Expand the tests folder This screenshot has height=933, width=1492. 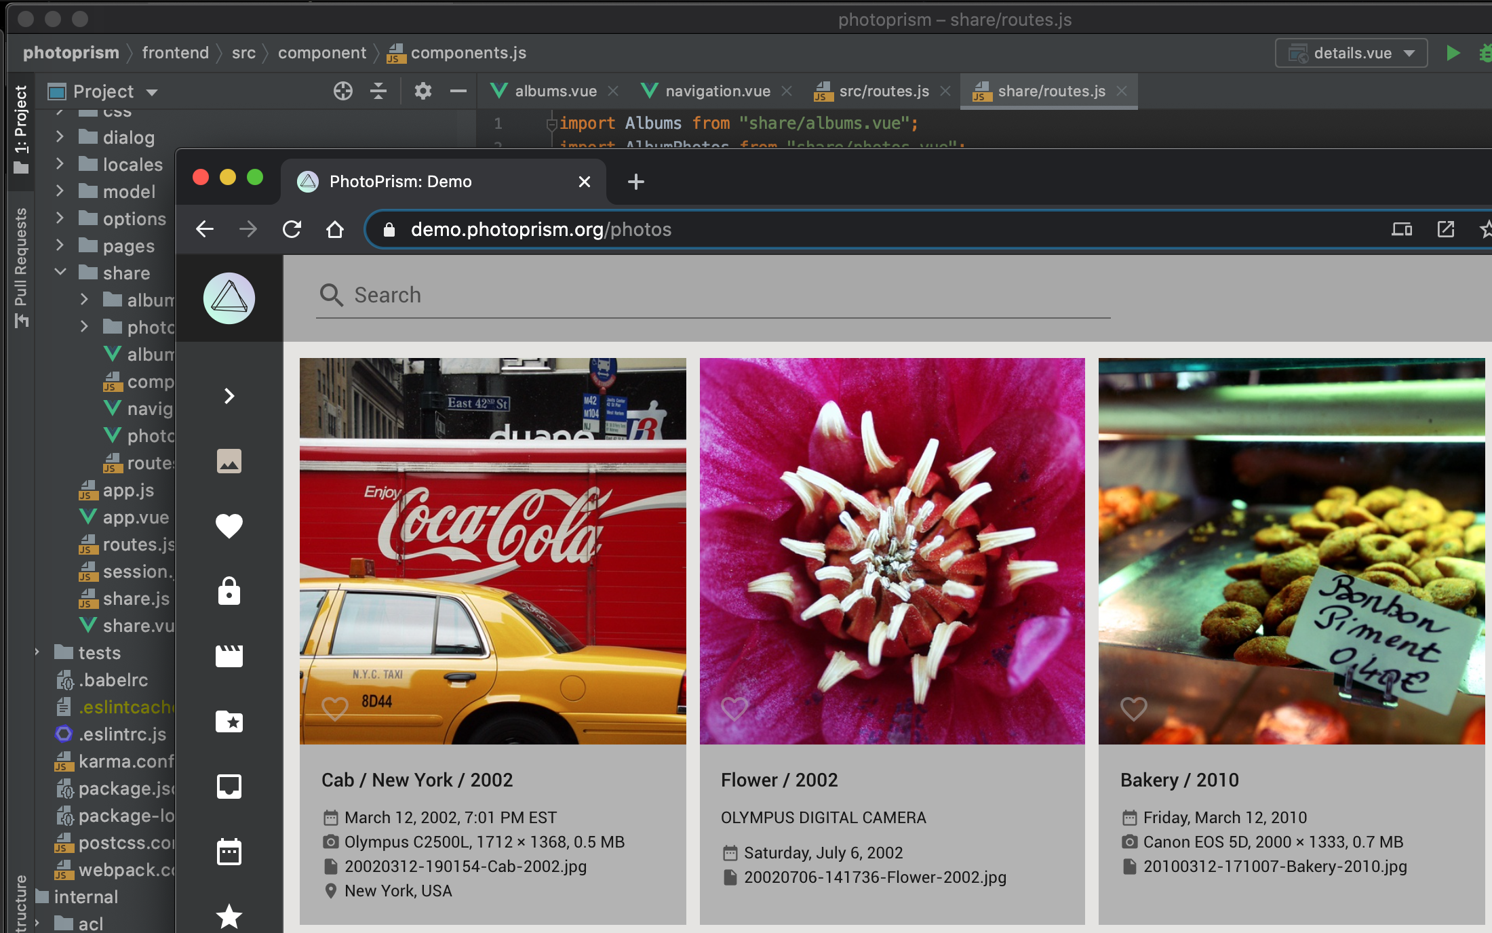coord(37,653)
